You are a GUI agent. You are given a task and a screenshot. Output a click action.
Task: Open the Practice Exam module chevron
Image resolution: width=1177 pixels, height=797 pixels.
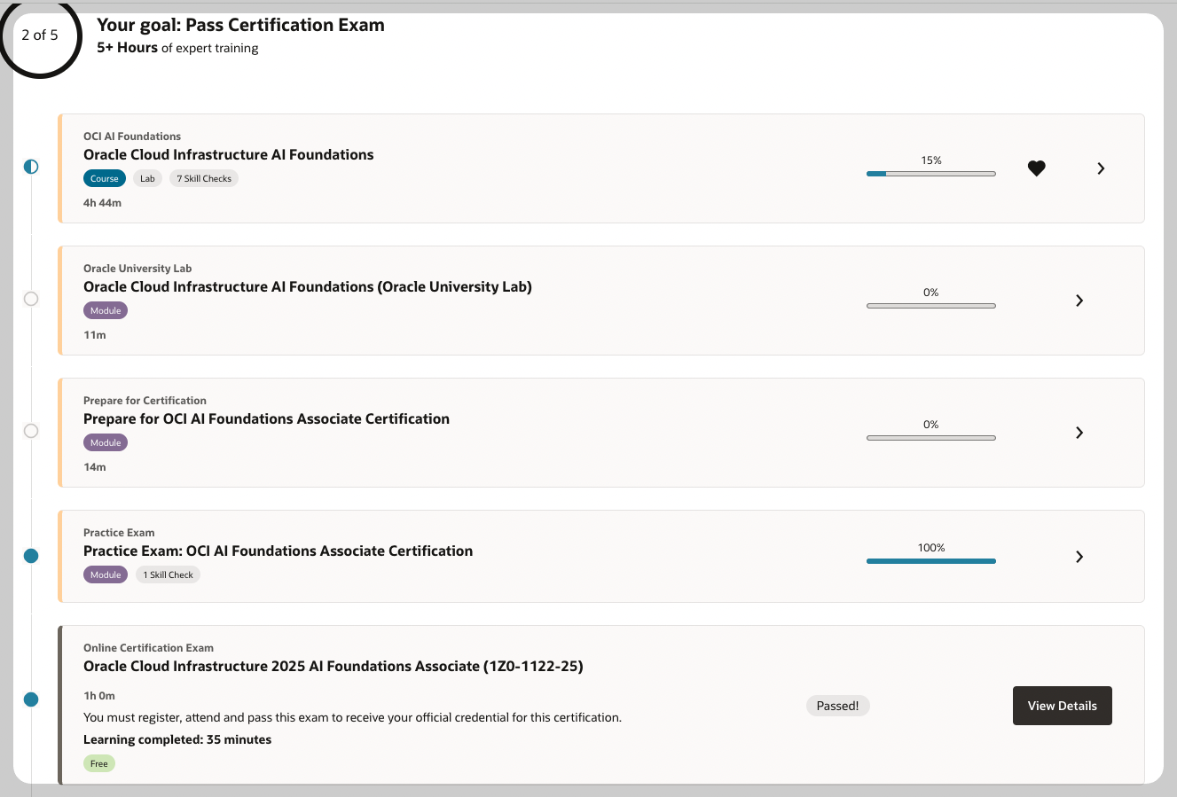[x=1079, y=557]
